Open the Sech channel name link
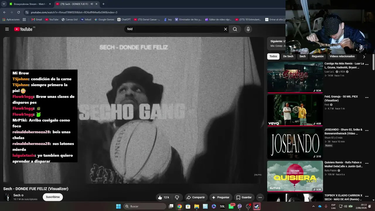Image resolution: width=375 pixels, height=211 pixels. [17, 195]
